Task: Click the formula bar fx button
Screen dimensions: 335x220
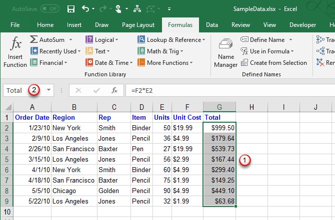Action: click(x=114, y=90)
